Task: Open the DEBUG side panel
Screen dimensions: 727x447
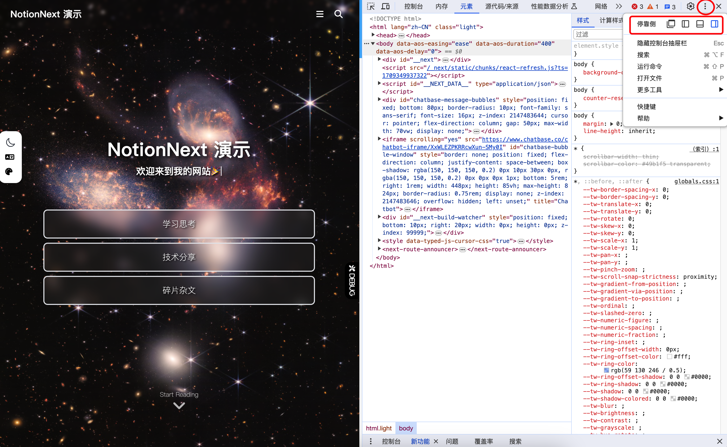Action: tap(352, 280)
